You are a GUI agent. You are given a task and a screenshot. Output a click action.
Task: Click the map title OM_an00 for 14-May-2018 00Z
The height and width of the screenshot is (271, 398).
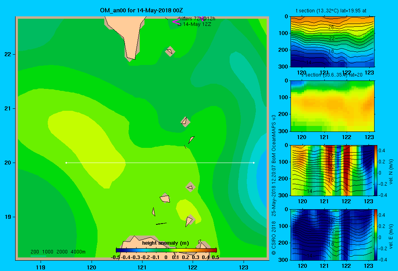pyautogui.click(x=141, y=10)
